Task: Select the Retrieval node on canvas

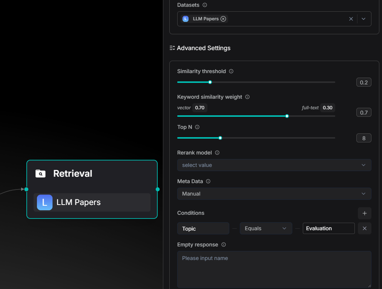Action: point(92,174)
